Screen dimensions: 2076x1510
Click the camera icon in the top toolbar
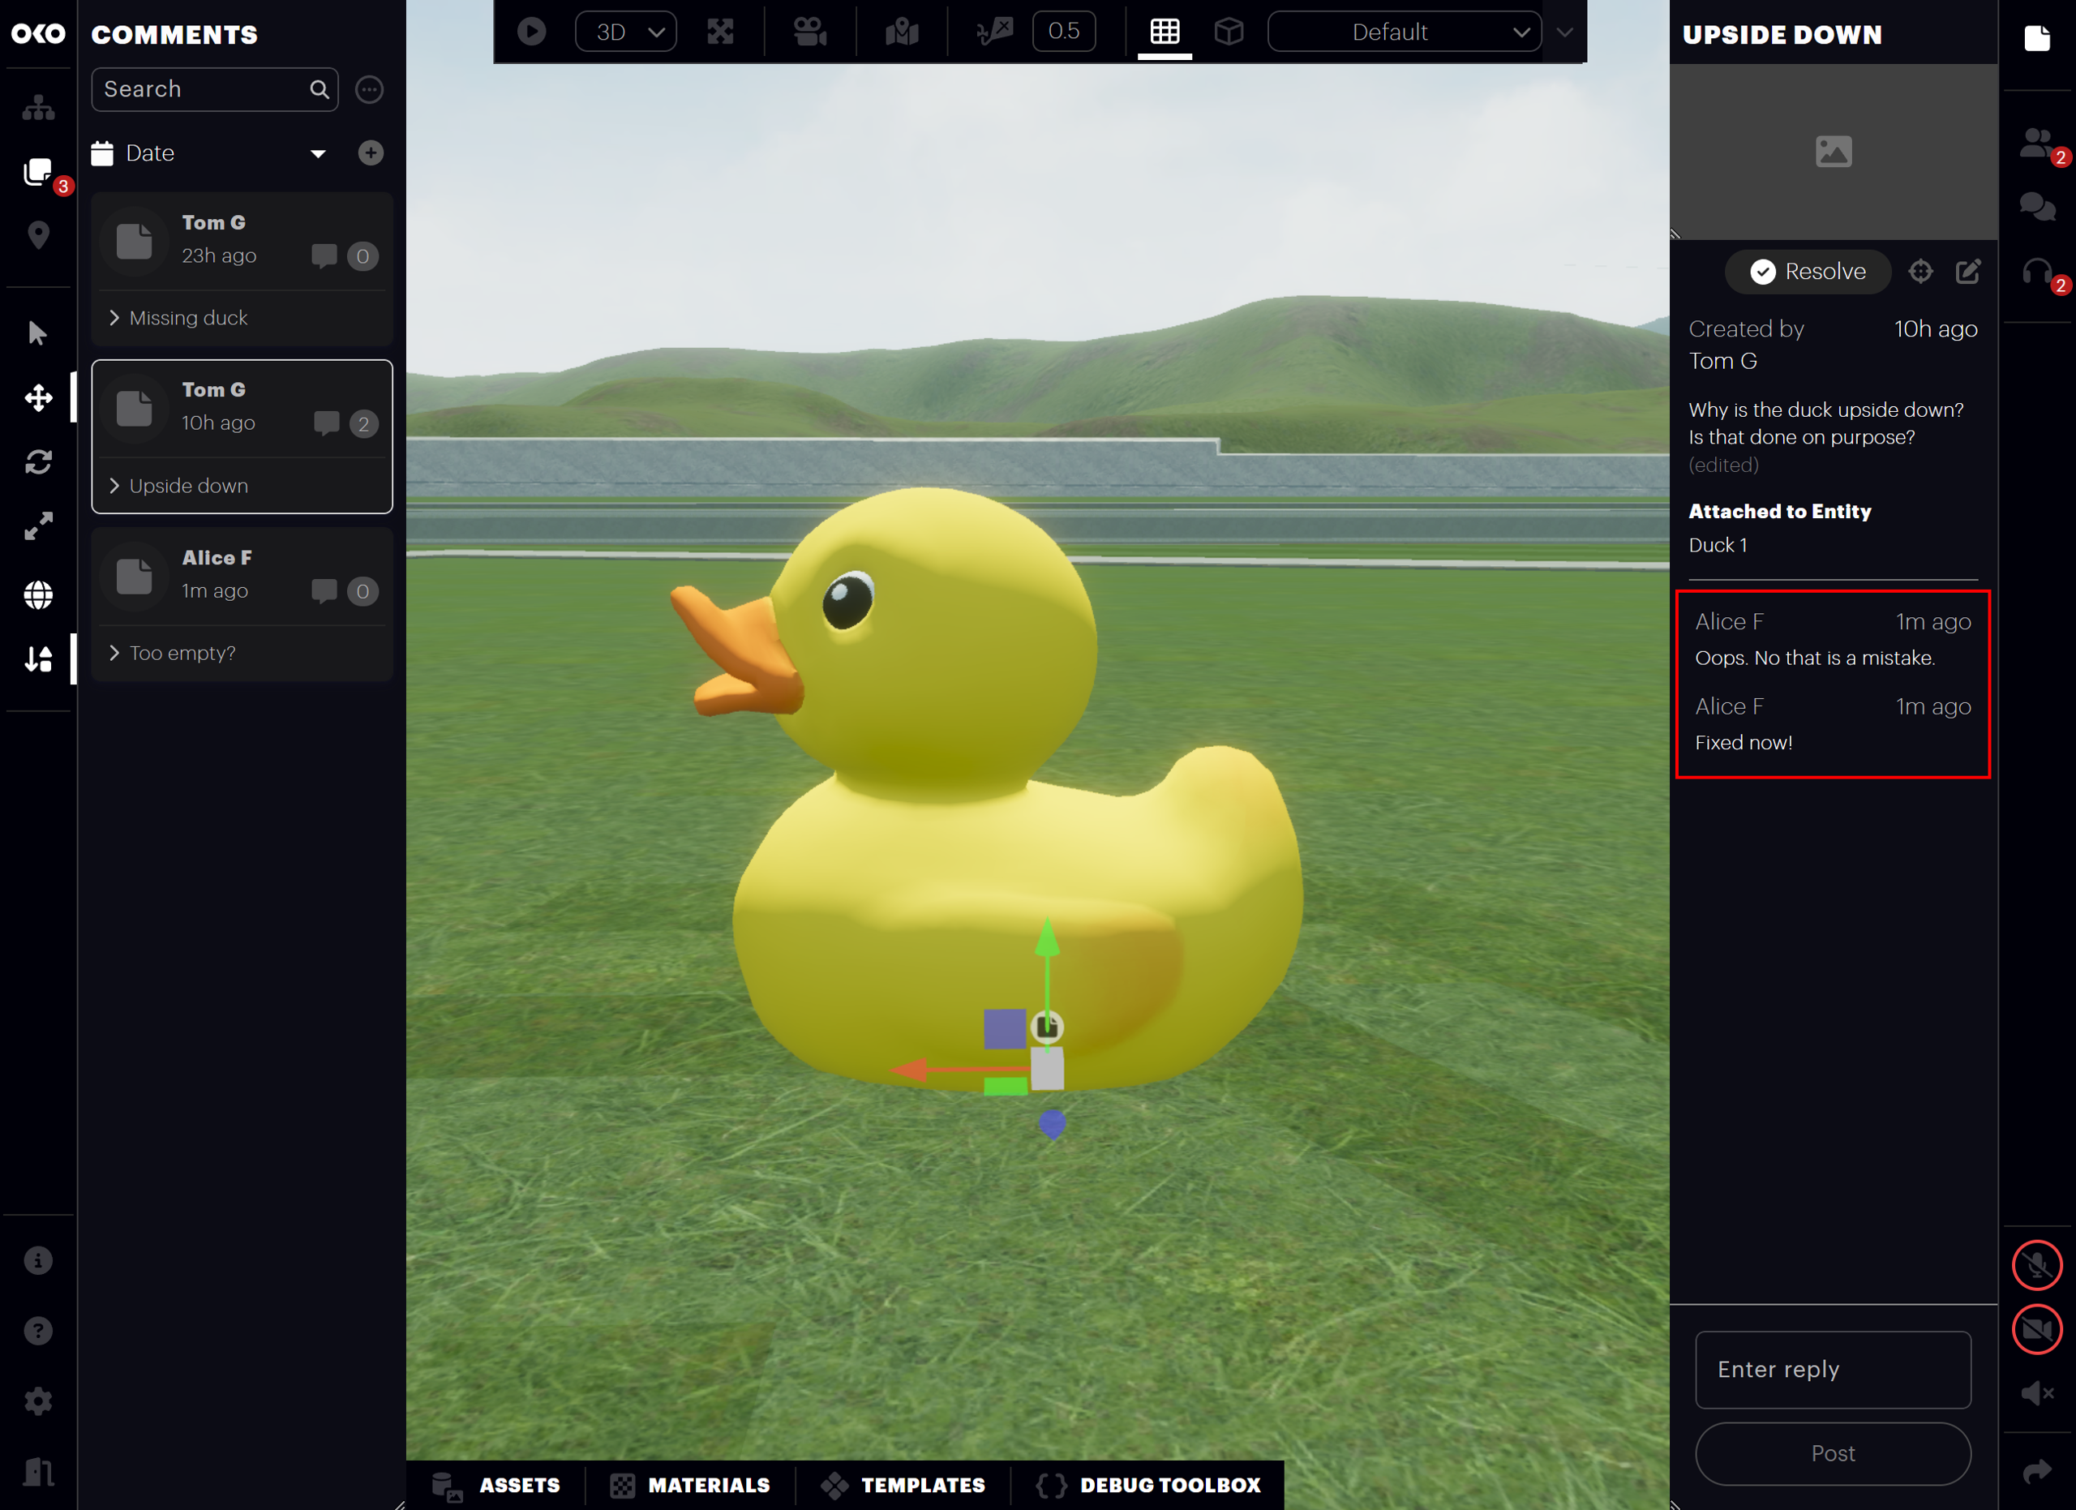[x=809, y=30]
